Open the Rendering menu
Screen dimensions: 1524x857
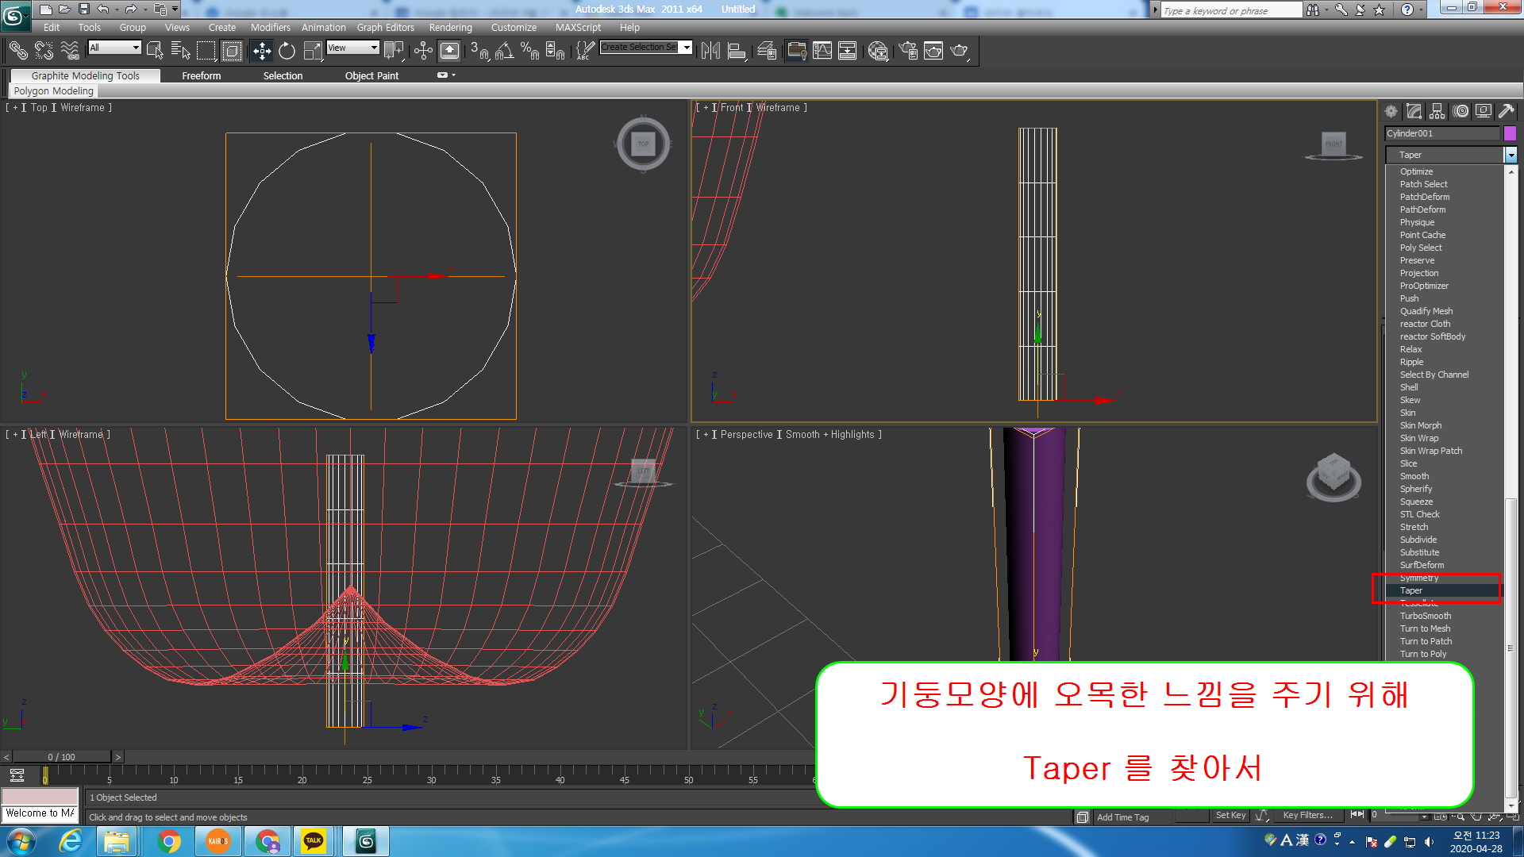[x=450, y=27]
